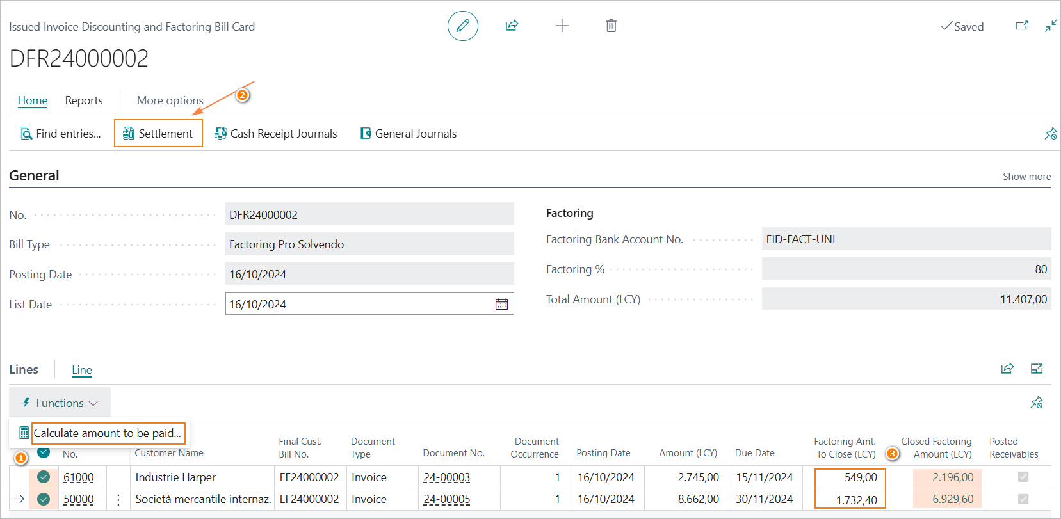Screen dimensions: 1061x519
Task: Click Posted Receivables checkbox for Industrie Harper
Action: (1023, 477)
